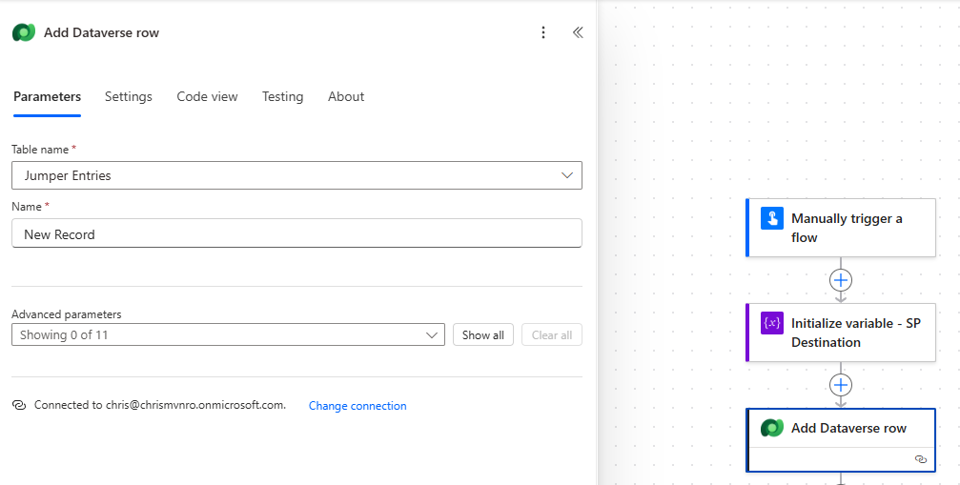Image resolution: width=960 pixels, height=485 pixels.
Task: Click the Dataverse icon in panel header
Action: click(x=24, y=32)
